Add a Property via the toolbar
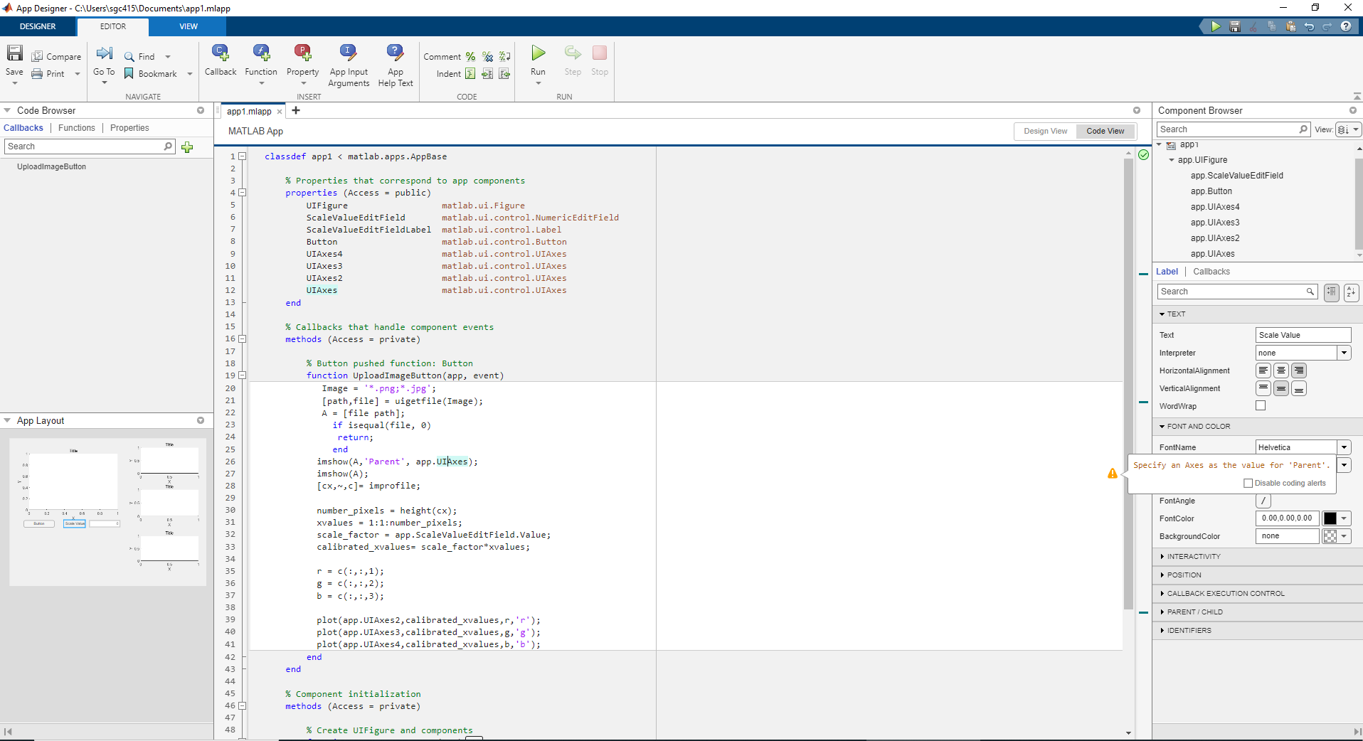Viewport: 1363px width, 741px height. coord(302,53)
